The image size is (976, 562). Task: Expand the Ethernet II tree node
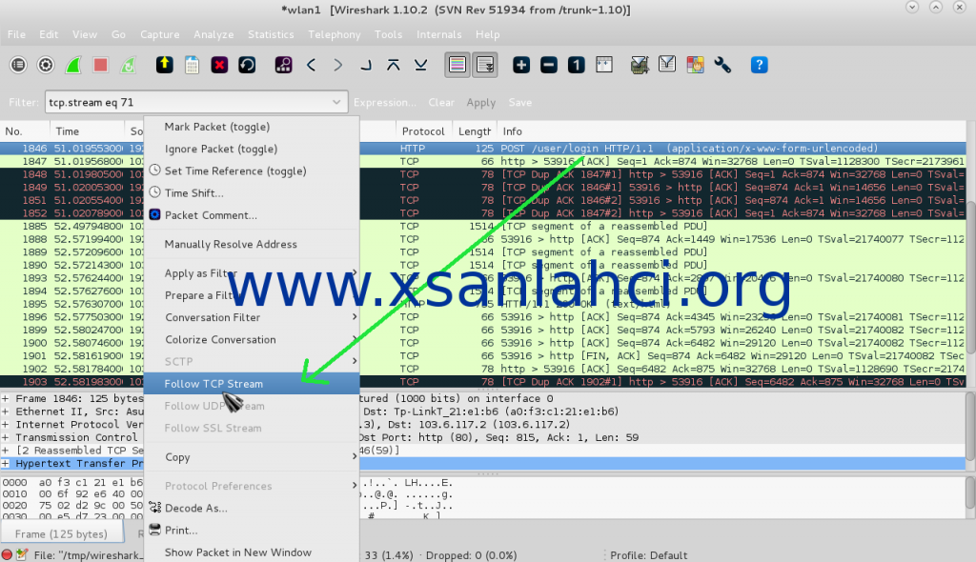coord(5,411)
